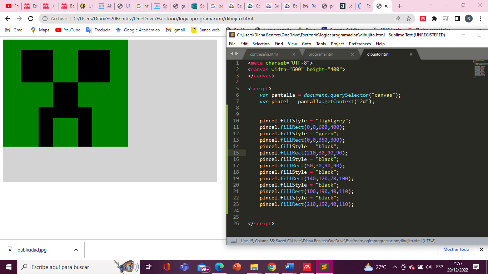Toggle the side bar icon in Sublime status bar
The width and height of the screenshot is (488, 274).
pos(234,241)
